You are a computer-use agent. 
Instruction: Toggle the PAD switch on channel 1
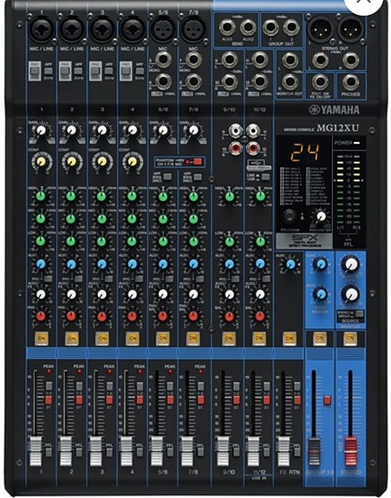(x=35, y=71)
